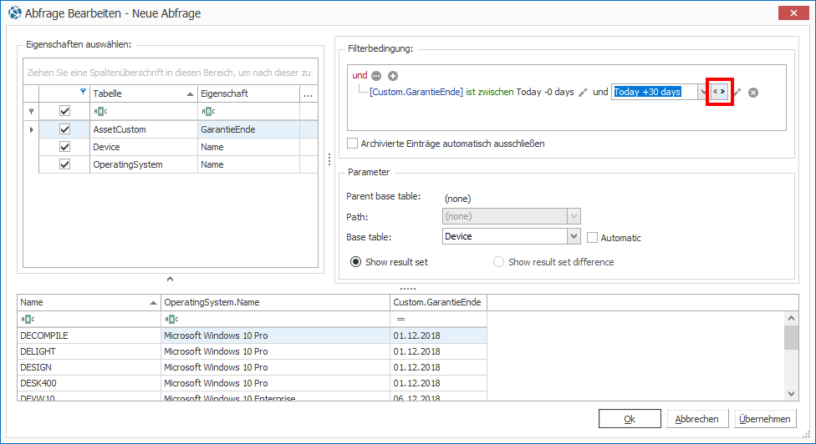The width and height of the screenshot is (816, 444).
Task: Click the 'und' group operator
Action: coord(360,75)
